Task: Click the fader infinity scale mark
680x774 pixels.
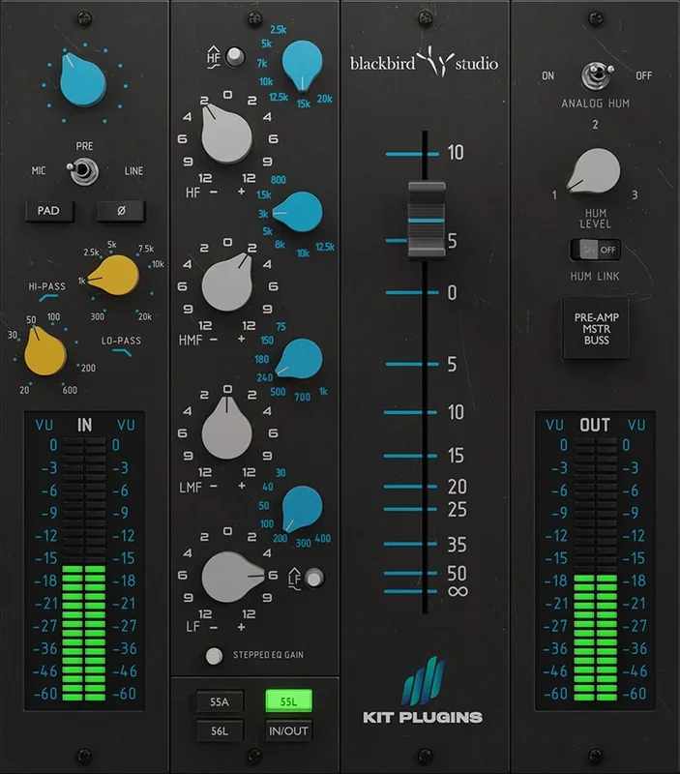Action: pyautogui.click(x=458, y=591)
